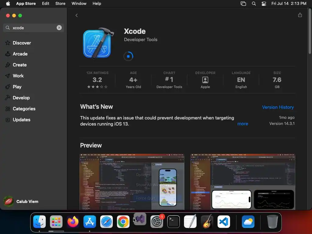Open the Apple menu
This screenshot has width=312, height=234.
(x=8, y=3)
